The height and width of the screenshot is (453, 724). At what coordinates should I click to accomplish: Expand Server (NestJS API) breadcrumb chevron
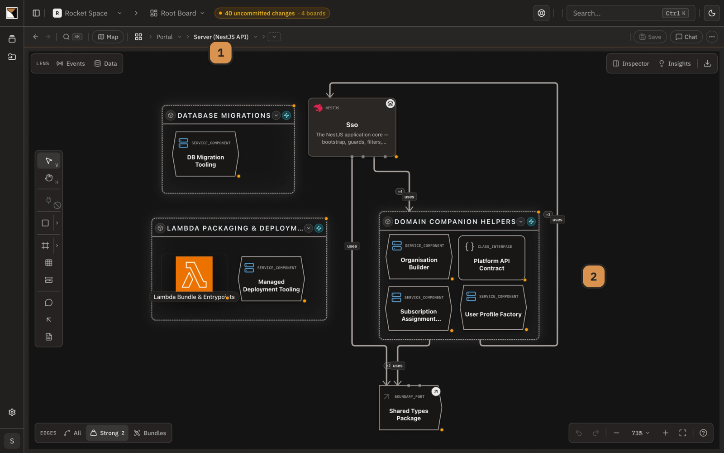256,37
